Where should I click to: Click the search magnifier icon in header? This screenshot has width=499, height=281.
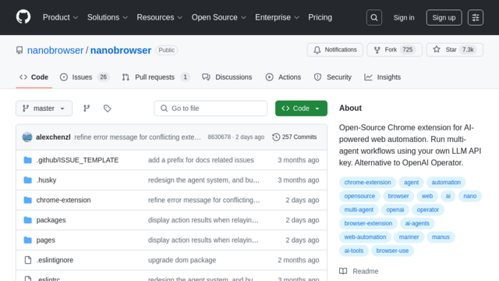point(374,17)
